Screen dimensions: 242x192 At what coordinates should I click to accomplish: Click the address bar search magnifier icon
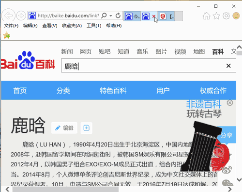pyautogui.click(x=104, y=16)
